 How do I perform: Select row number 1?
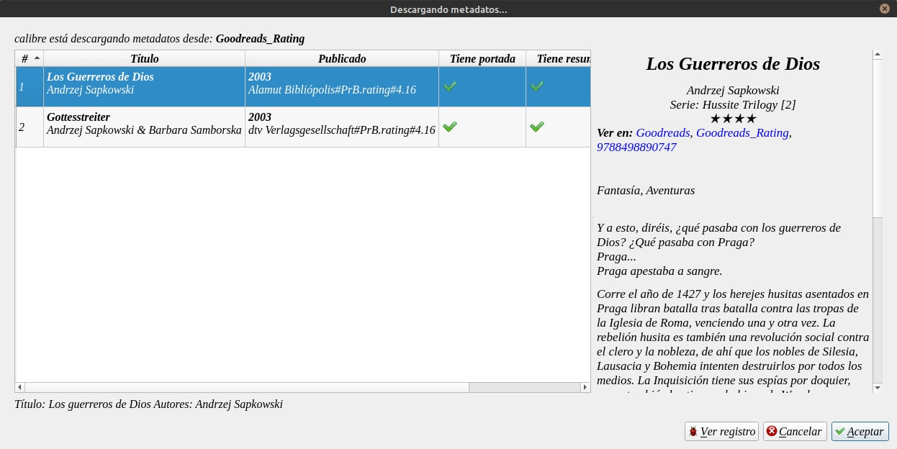[30, 86]
